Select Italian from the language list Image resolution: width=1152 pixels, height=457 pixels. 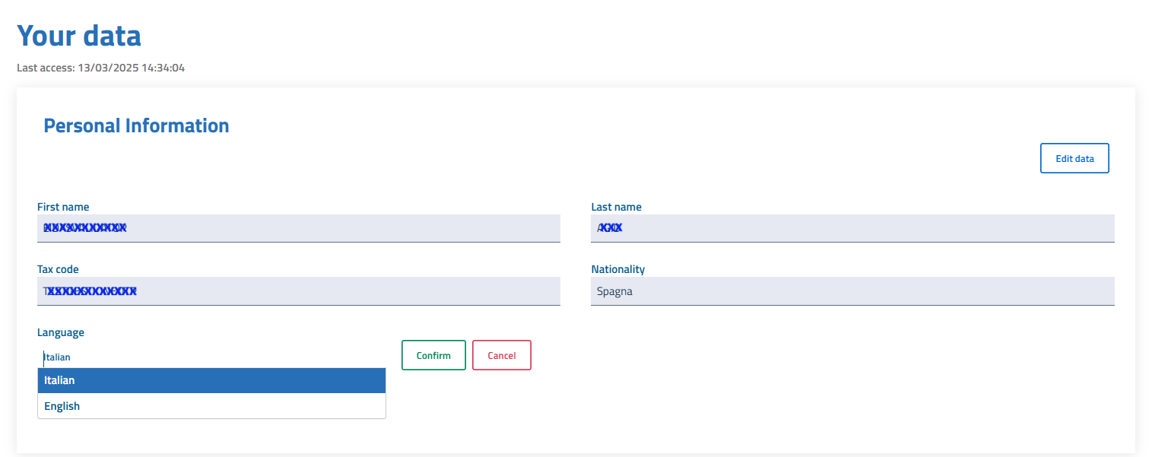[x=211, y=380]
